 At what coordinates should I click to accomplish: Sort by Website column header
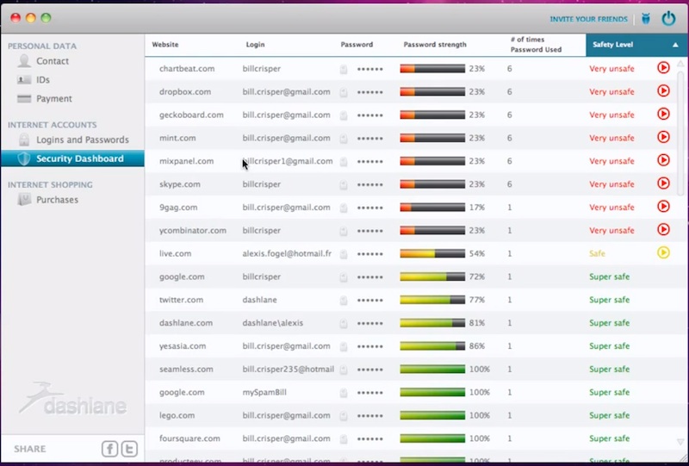pos(165,45)
